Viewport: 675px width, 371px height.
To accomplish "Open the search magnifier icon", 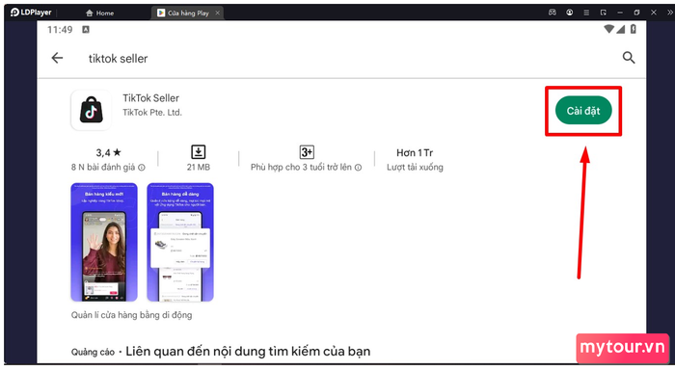I will (x=629, y=57).
